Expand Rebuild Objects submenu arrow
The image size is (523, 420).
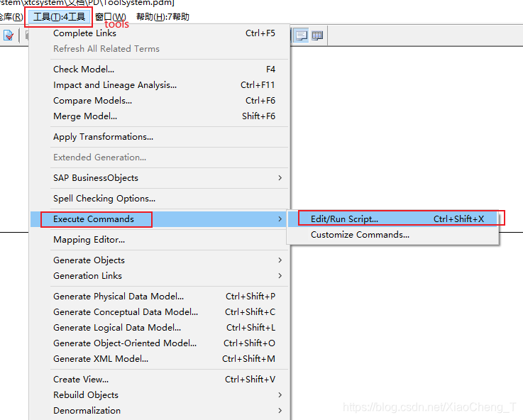280,394
